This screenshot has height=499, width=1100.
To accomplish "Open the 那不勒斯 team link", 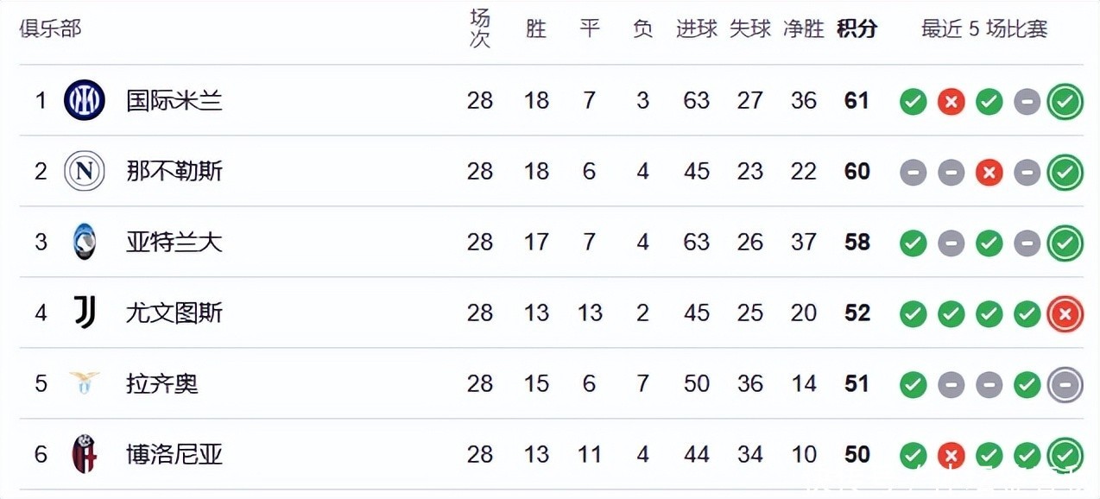I will click(x=174, y=171).
